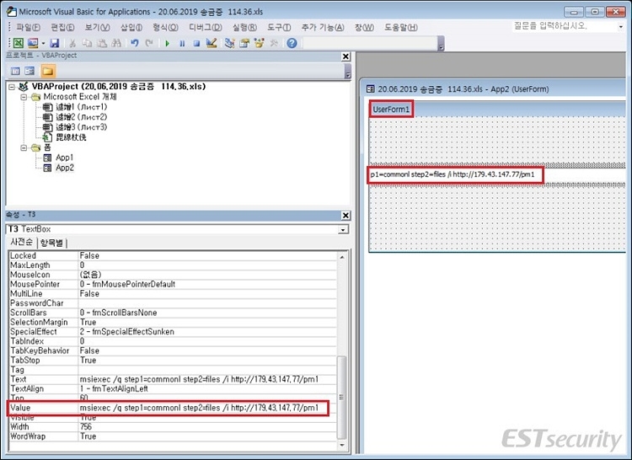Open the 실행(R) menu
632x460 pixels.
pos(244,28)
